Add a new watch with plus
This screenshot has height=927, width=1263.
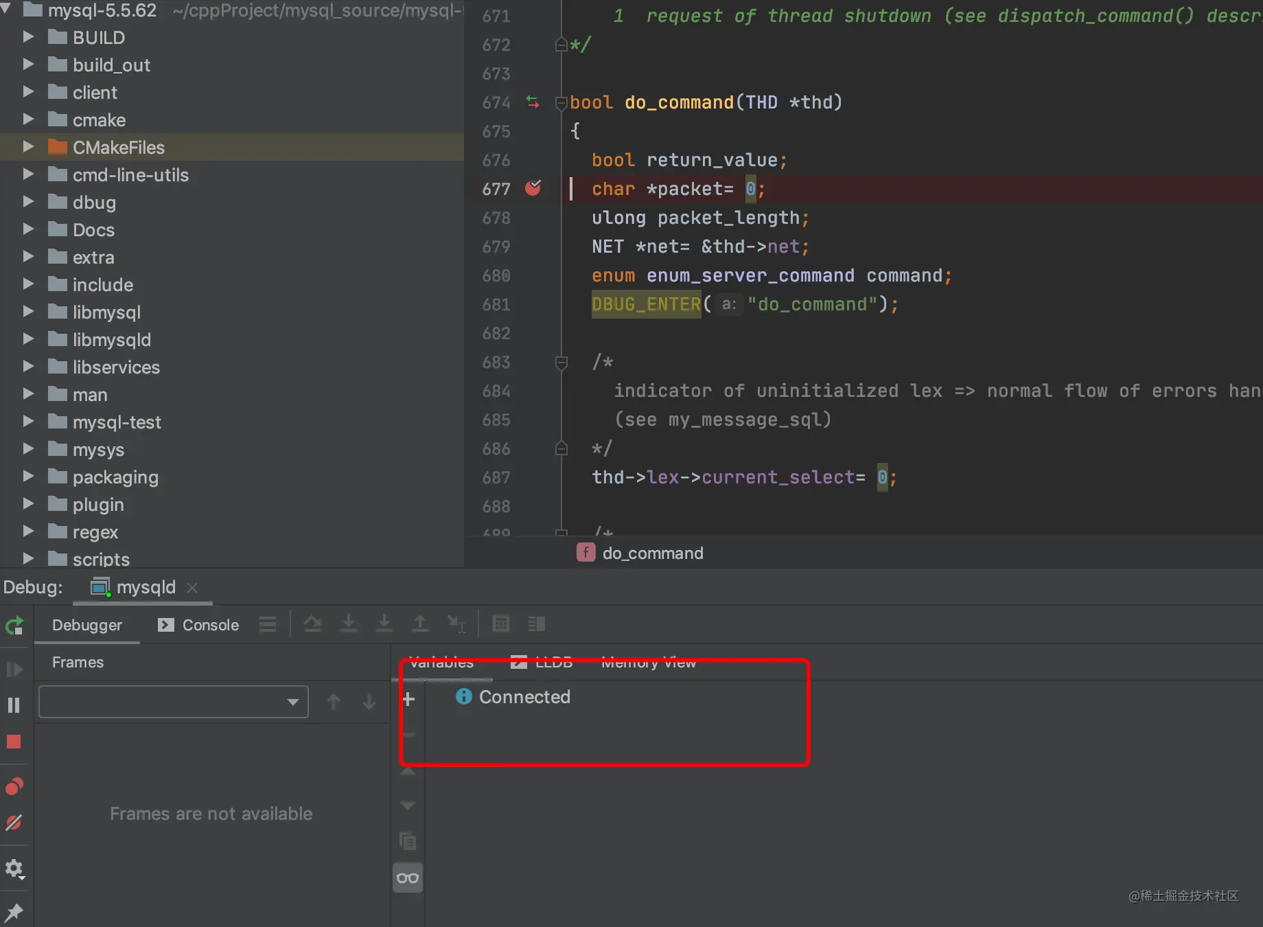[408, 699]
